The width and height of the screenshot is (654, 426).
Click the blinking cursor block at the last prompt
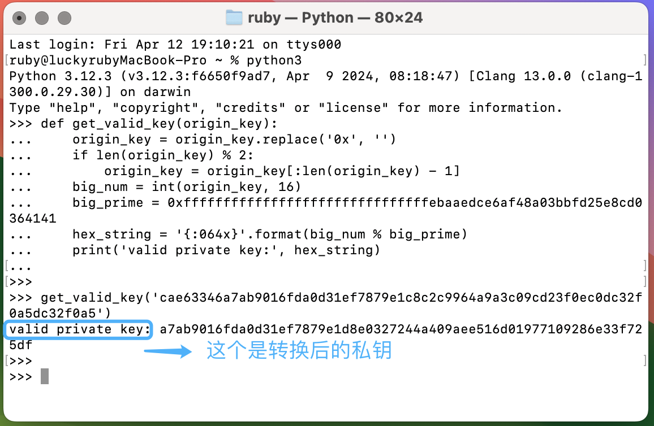pyautogui.click(x=45, y=376)
